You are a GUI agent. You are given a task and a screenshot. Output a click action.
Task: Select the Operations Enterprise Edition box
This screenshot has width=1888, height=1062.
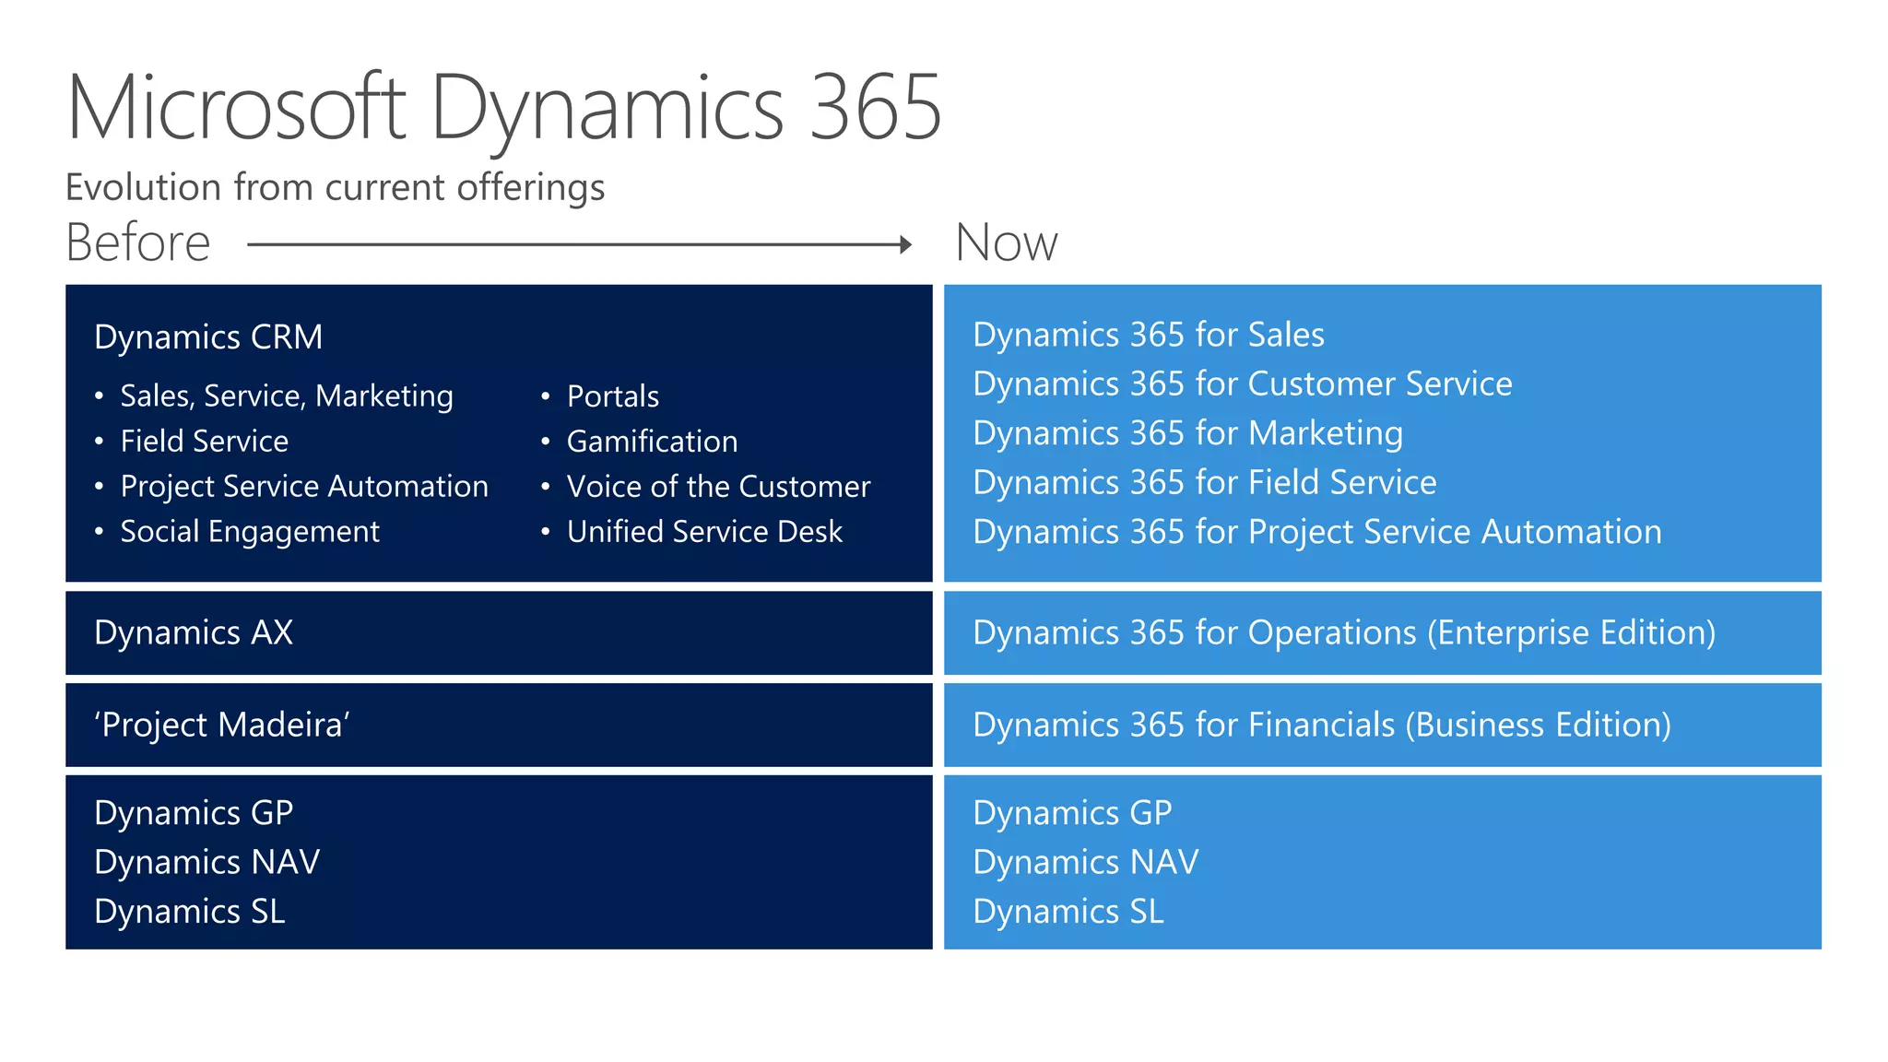click(1382, 633)
